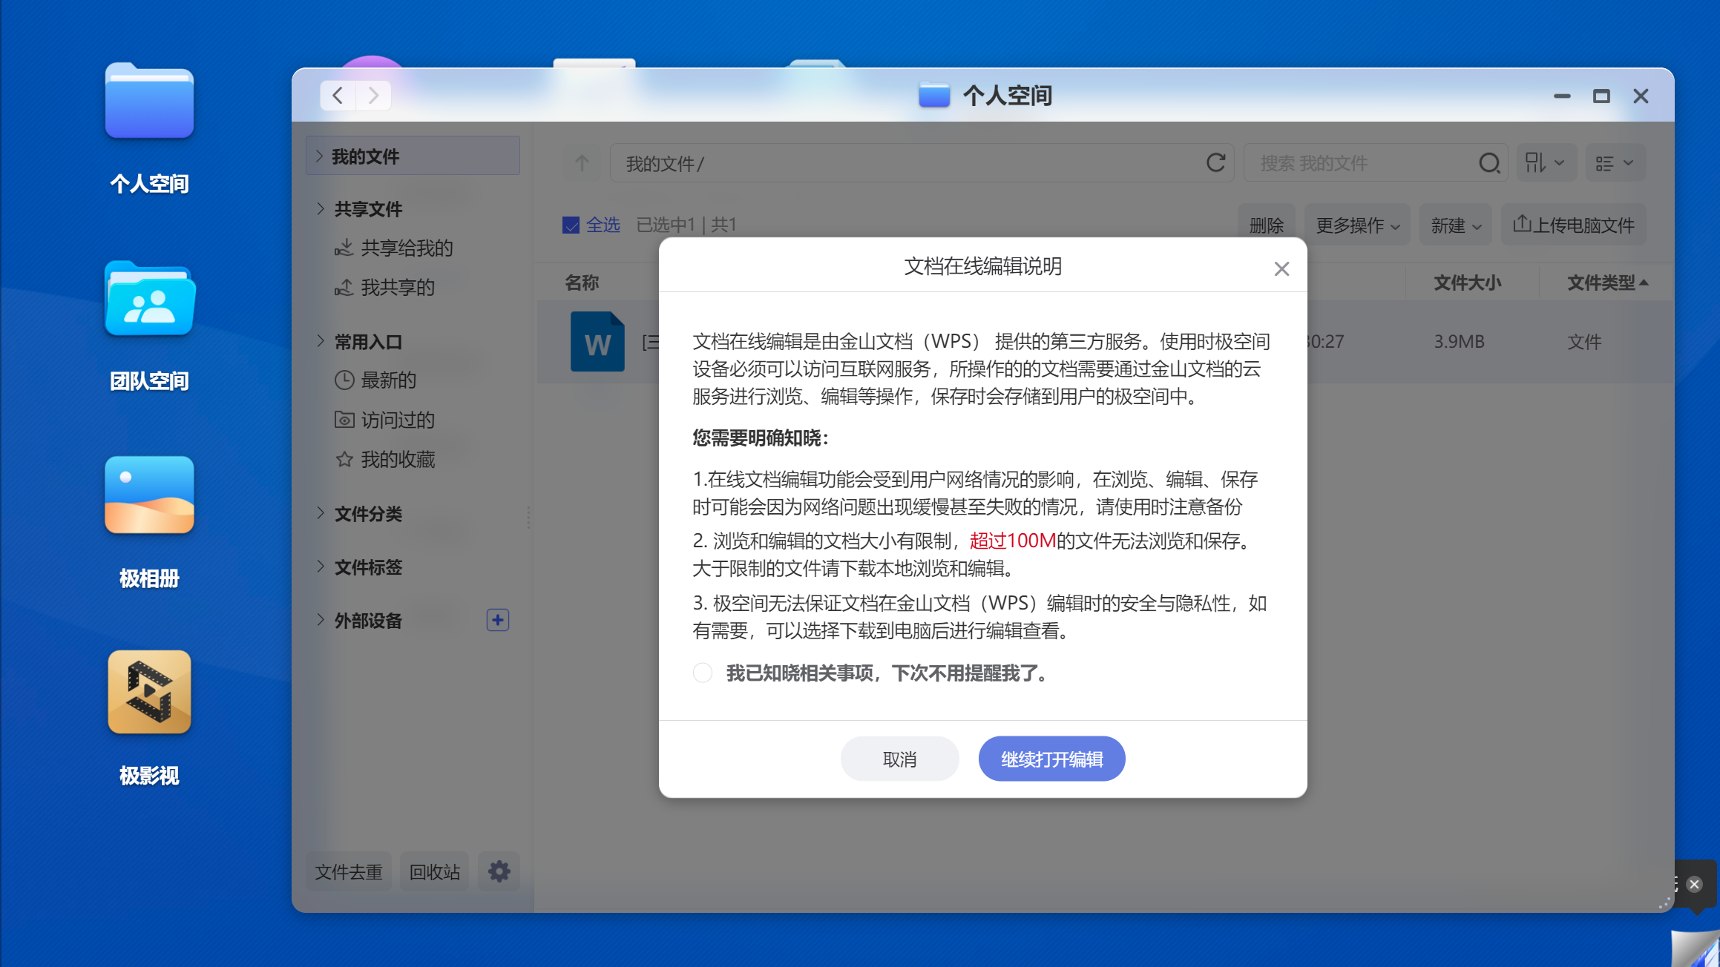The height and width of the screenshot is (967, 1720).
Task: Sort by 名称 column header
Action: click(582, 283)
